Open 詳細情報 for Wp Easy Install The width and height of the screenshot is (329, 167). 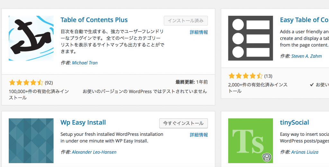pos(199,135)
